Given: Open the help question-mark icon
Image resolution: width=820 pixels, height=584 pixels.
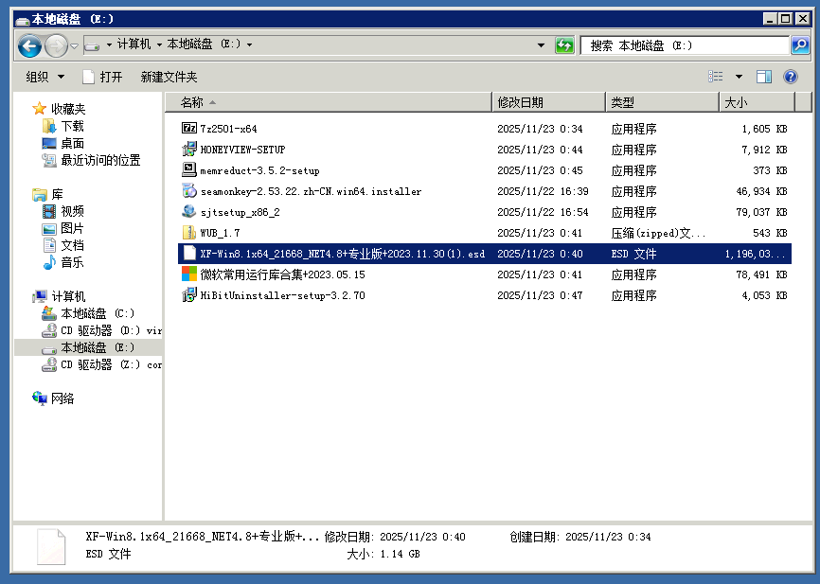Looking at the screenshot, I should coord(791,77).
